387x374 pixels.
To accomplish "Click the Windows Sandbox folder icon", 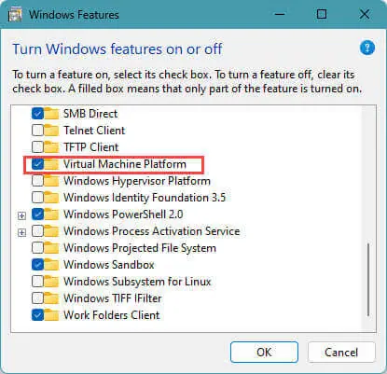I will 51,265.
